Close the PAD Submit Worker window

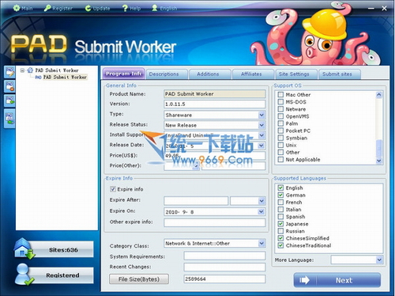tap(384, 9)
